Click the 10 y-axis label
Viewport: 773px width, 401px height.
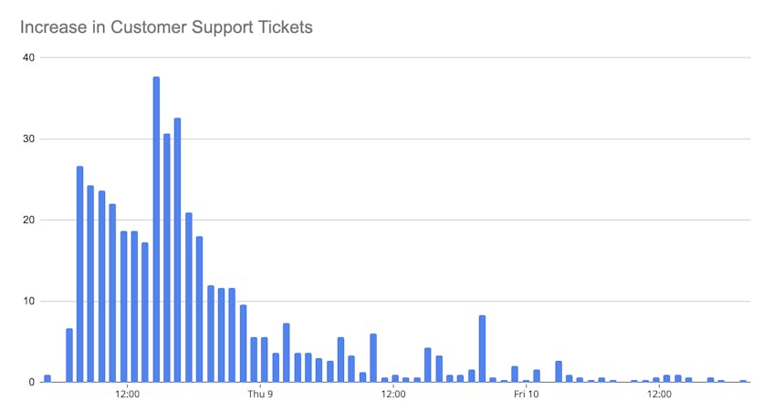tap(28, 301)
